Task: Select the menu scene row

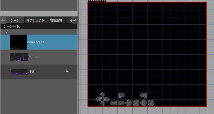Action: (39, 42)
